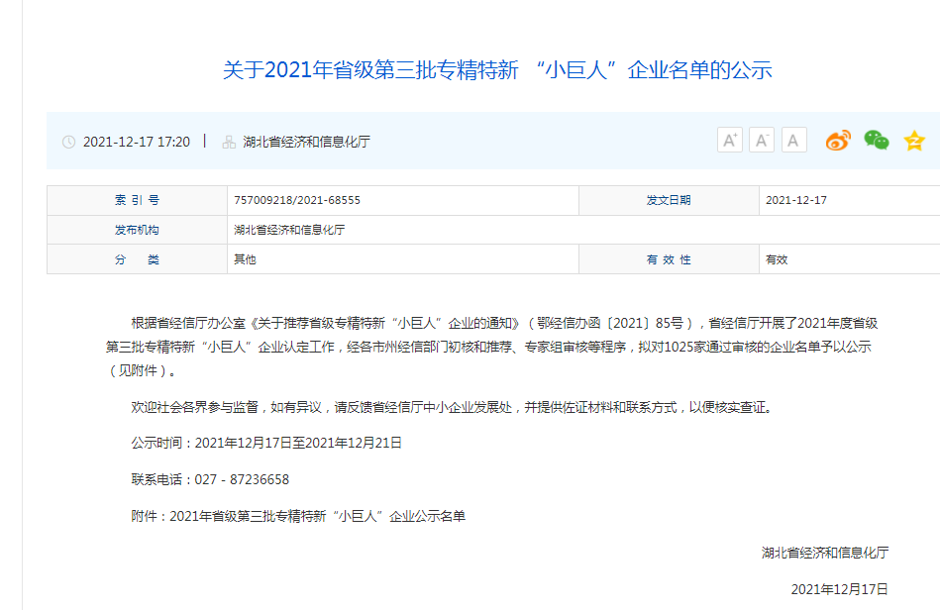Click the 发文日期 value 2021-12-17

pos(795,200)
